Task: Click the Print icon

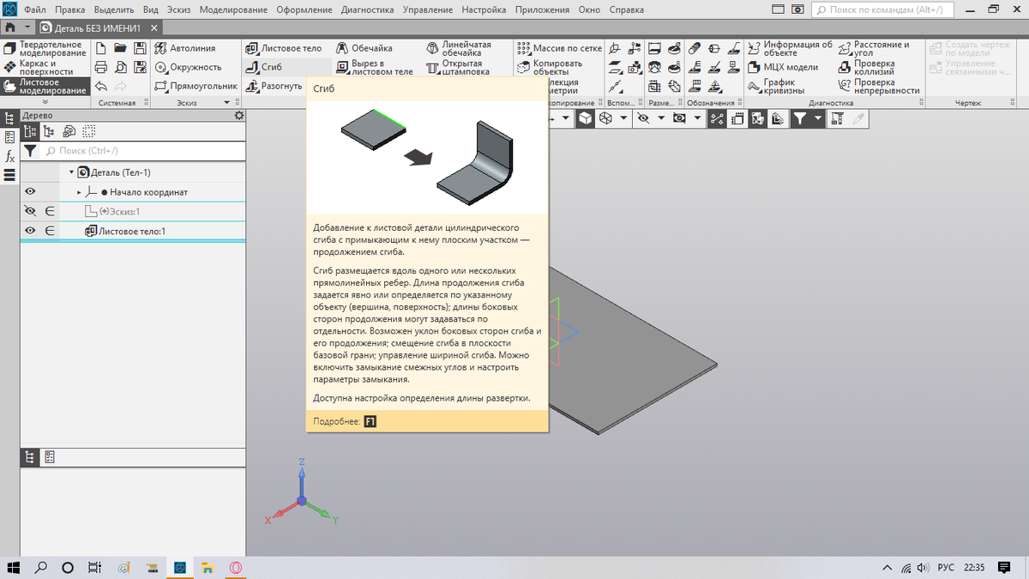Action: tap(102, 67)
